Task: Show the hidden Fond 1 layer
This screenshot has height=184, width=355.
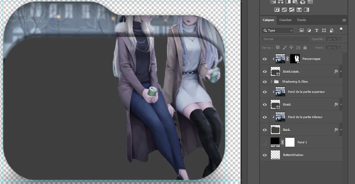Action: point(265,142)
